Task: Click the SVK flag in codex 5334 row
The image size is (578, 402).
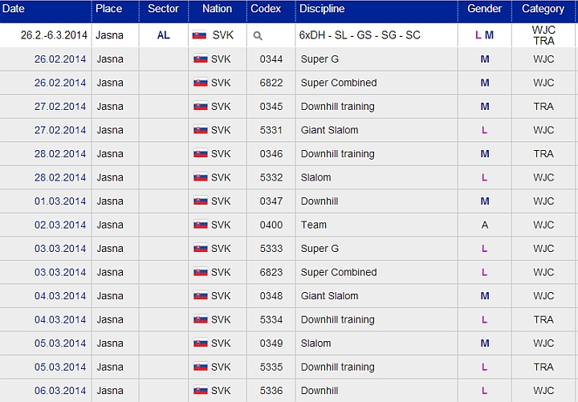Action: 201,319
